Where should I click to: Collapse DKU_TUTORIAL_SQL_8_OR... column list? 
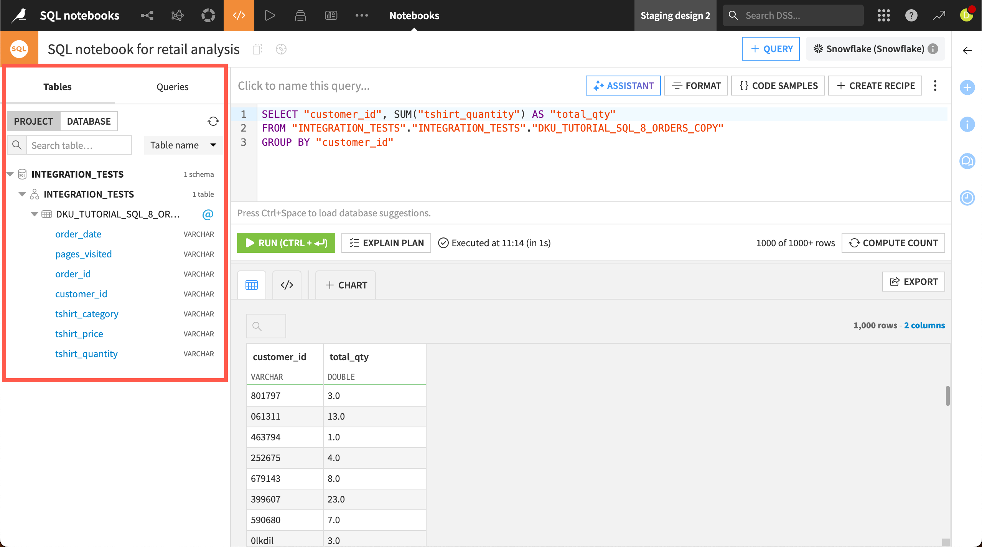[x=34, y=214]
